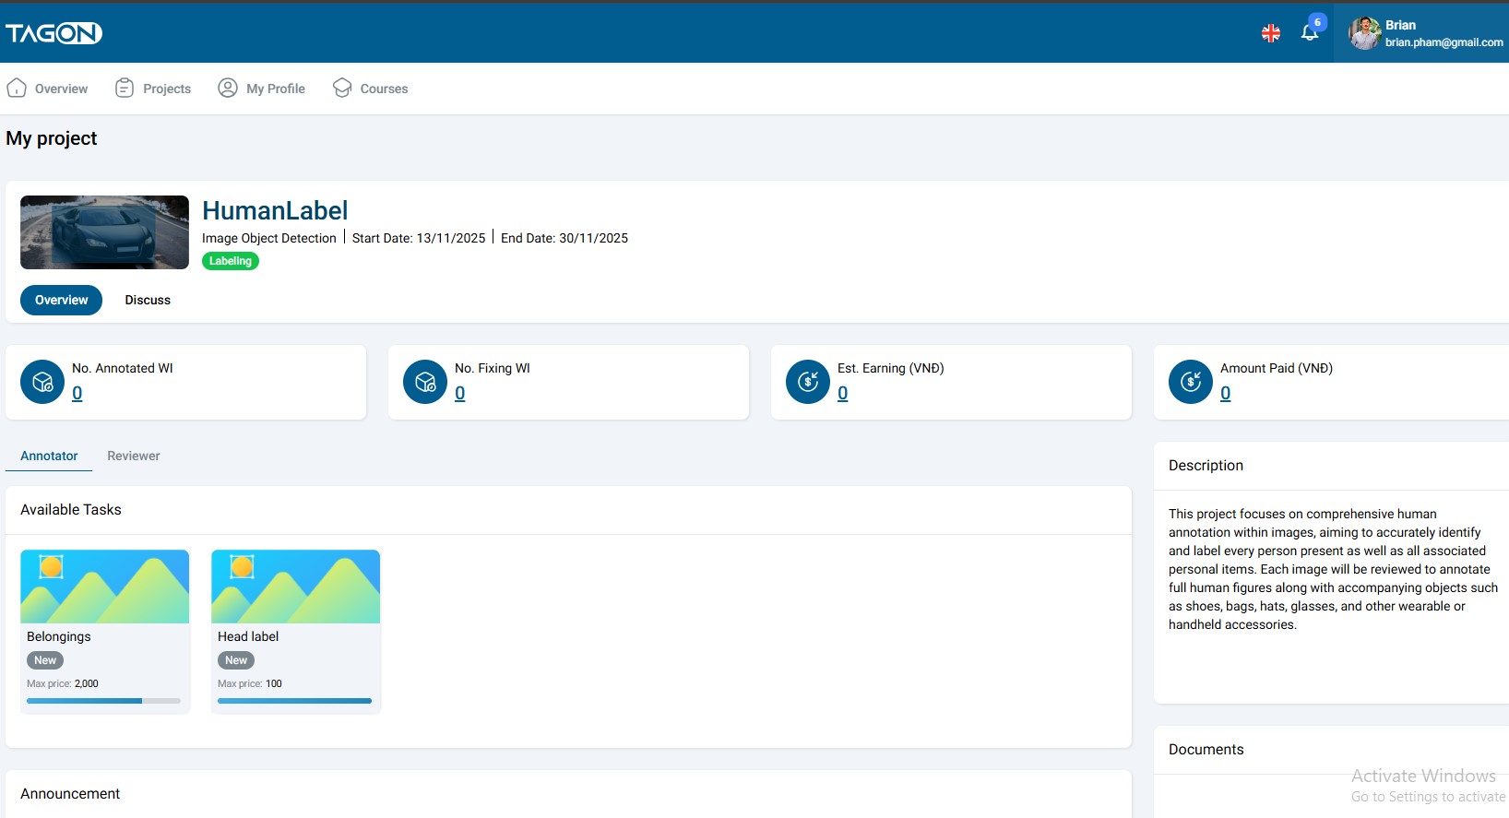
Task: Click the Est. Earning coin icon
Action: point(808,382)
